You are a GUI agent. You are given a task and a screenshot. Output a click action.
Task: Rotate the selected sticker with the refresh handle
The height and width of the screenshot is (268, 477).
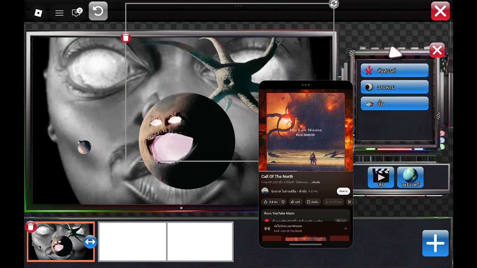(334, 4)
